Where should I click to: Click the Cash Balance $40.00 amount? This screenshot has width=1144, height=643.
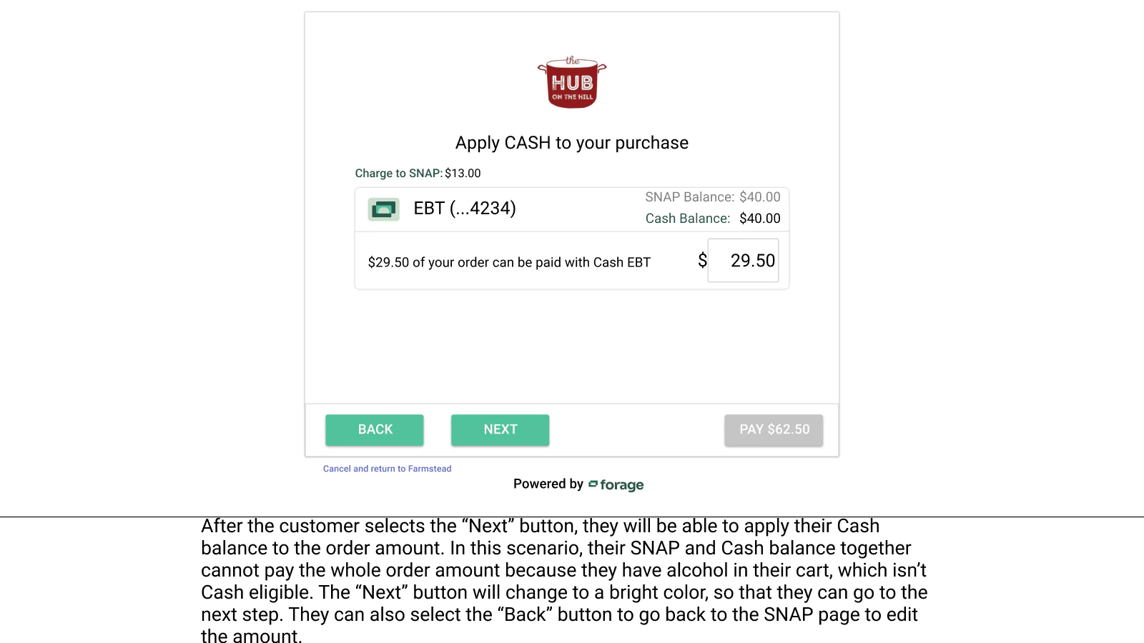click(760, 219)
